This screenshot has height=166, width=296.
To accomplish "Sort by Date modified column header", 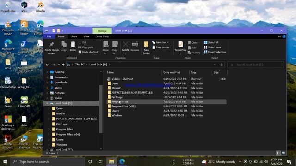I will pos(176,72).
